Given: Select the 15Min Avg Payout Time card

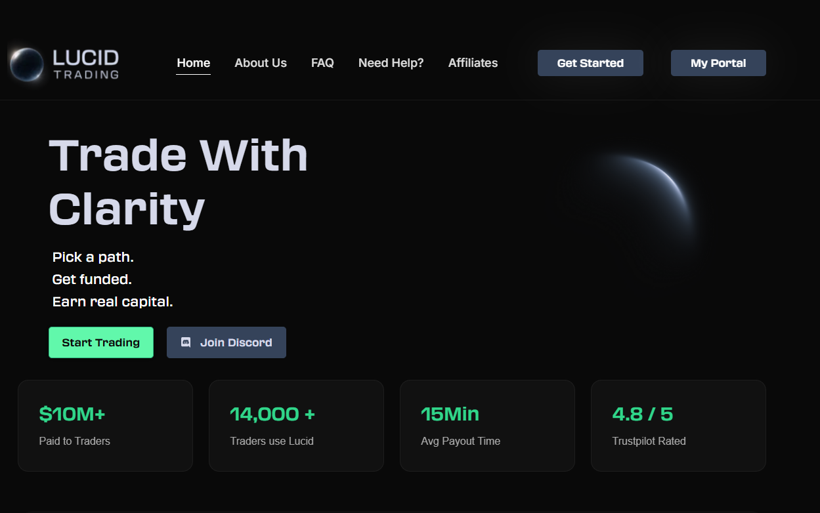Looking at the screenshot, I should pos(487,426).
